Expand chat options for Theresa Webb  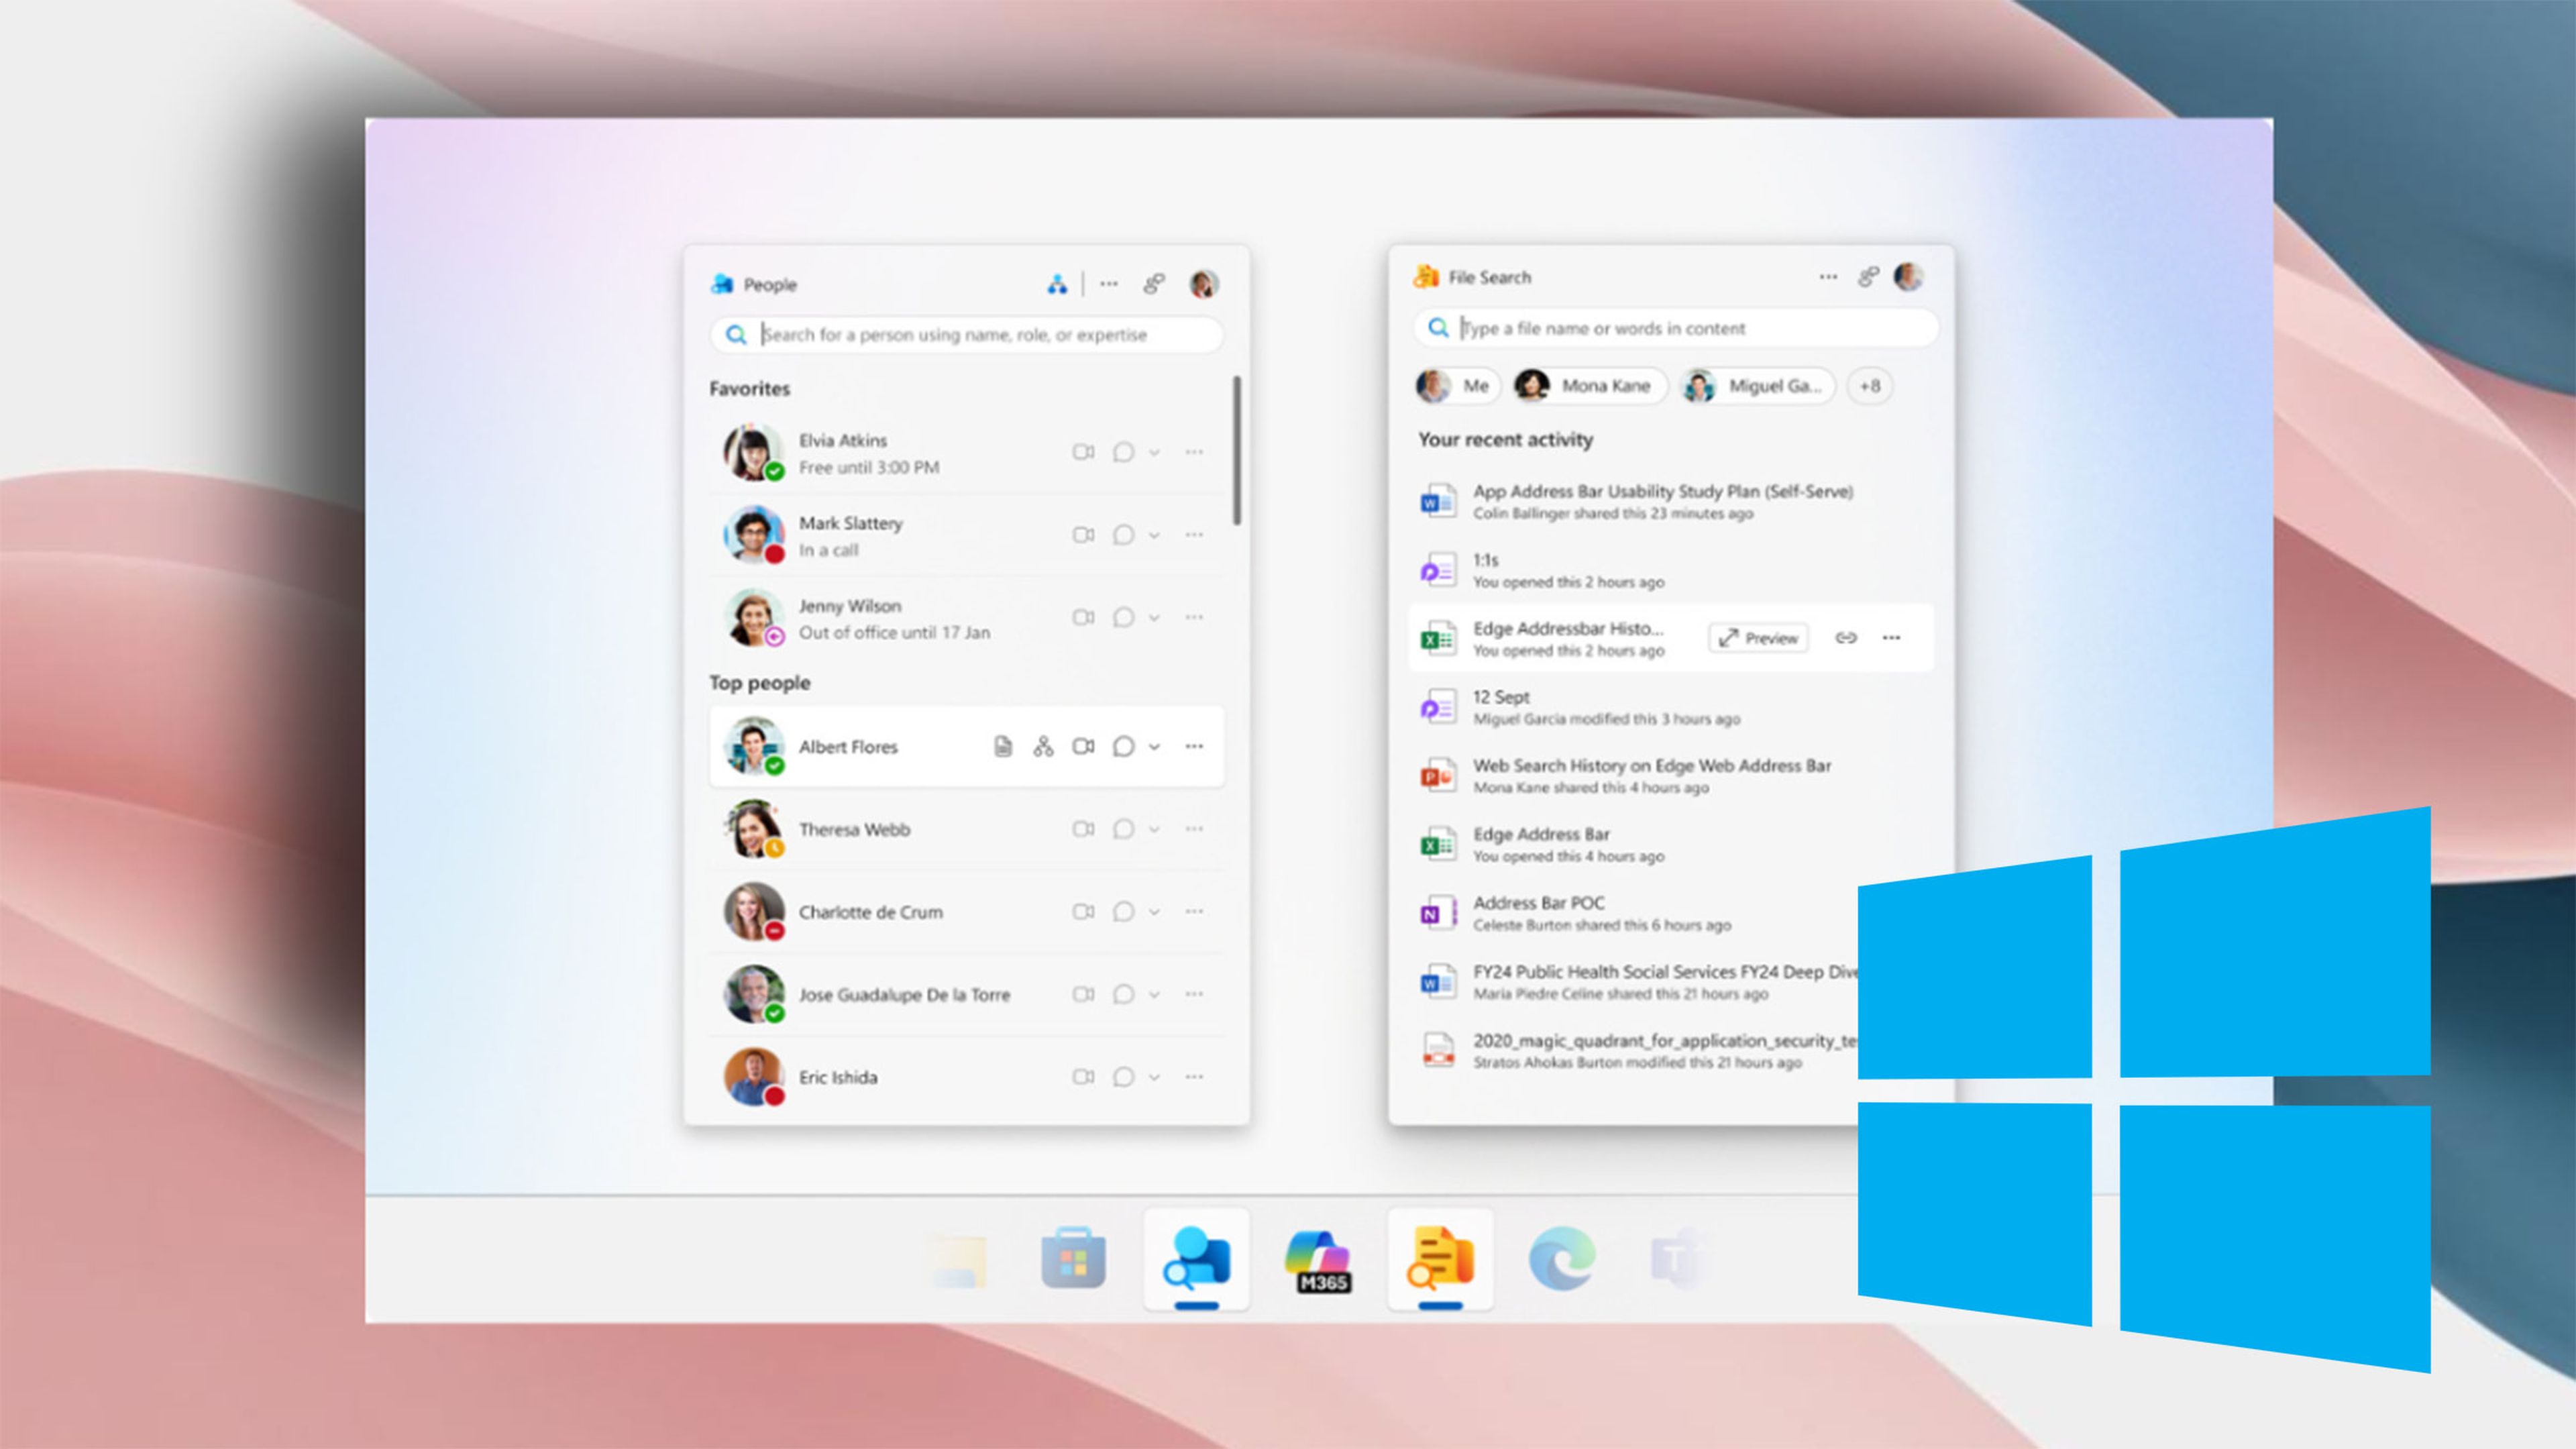coord(1154,830)
